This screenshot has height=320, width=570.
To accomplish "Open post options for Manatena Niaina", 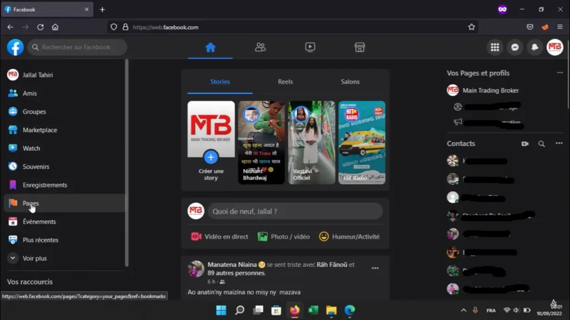I will 375,268.
